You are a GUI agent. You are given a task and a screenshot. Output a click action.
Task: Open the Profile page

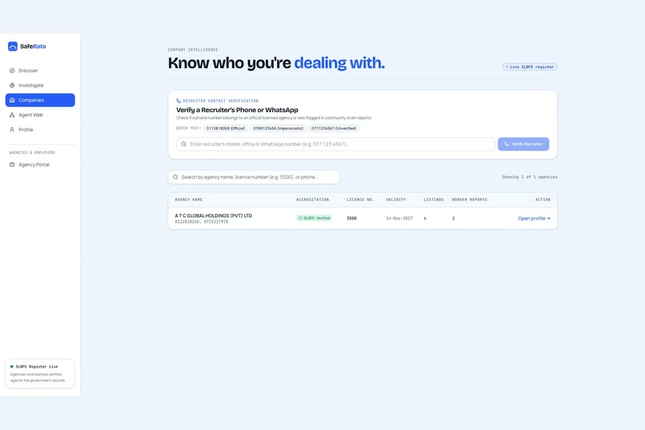click(x=40, y=130)
